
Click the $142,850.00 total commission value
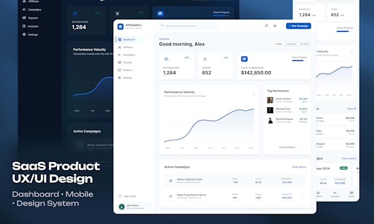click(x=256, y=72)
